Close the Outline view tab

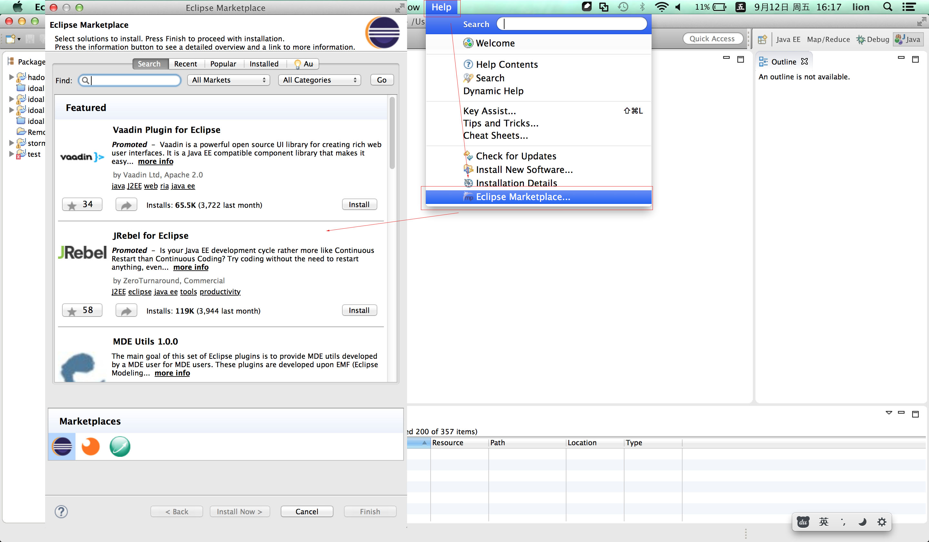pos(804,62)
